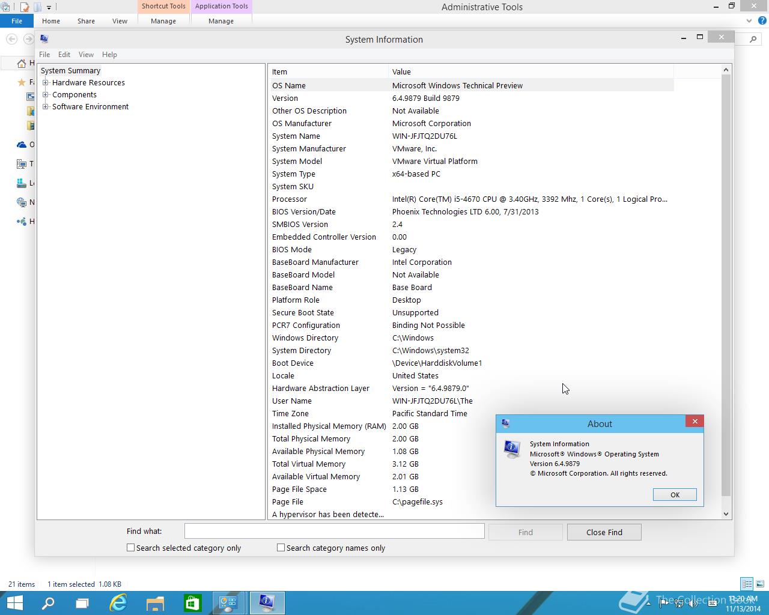This screenshot has height=615, width=769.
Task: Open Manage tab under Application Tools
Action: point(221,21)
